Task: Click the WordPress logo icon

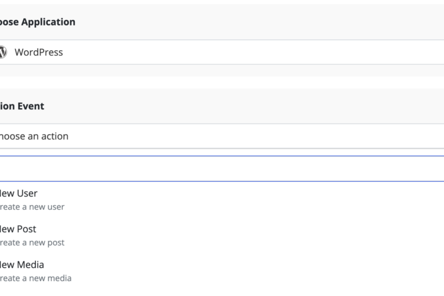Action: coord(3,52)
